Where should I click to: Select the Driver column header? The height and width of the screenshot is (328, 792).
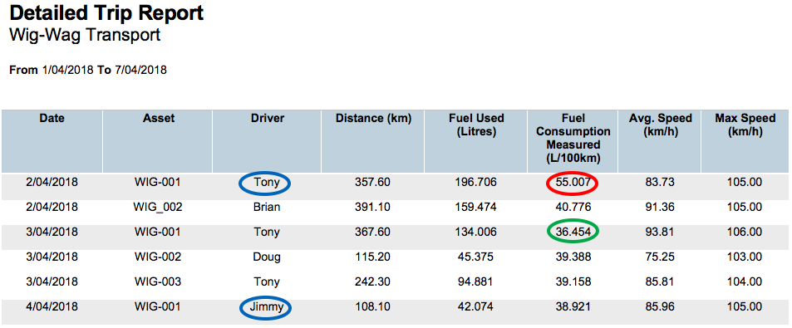(268, 119)
